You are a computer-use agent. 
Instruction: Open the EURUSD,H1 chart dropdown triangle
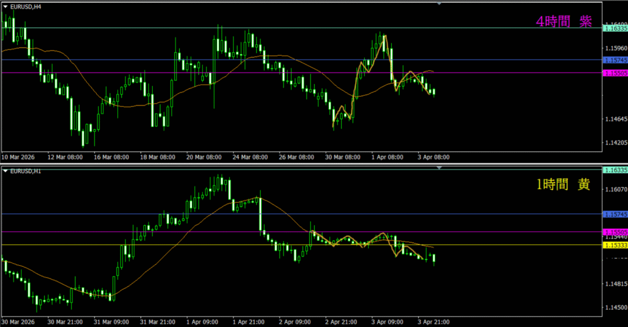(x=6, y=169)
